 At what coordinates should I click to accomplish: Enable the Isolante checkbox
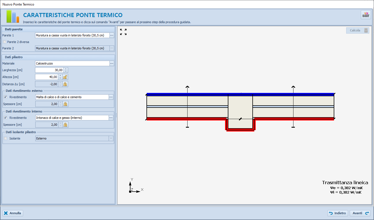(6, 138)
